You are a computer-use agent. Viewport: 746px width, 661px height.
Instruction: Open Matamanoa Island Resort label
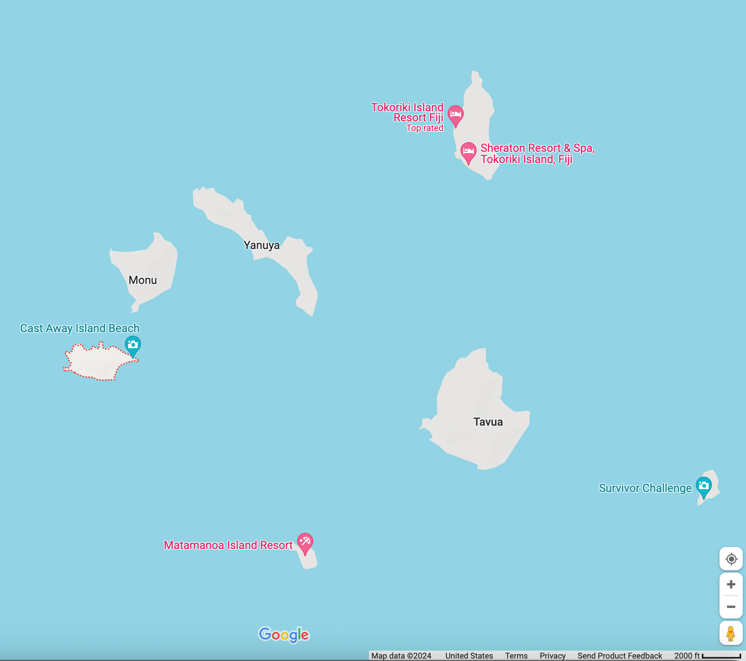228,545
